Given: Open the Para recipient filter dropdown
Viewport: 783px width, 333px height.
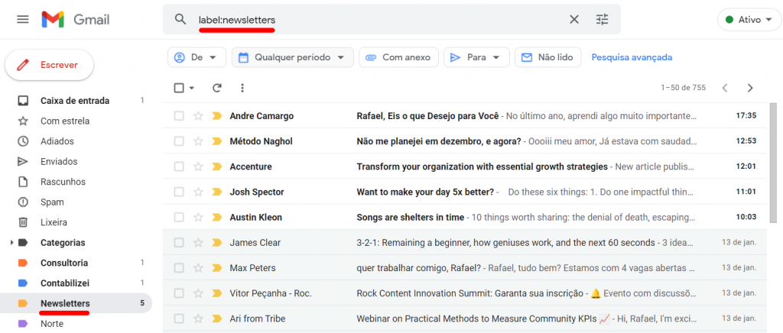Looking at the screenshot, I should coord(476,57).
